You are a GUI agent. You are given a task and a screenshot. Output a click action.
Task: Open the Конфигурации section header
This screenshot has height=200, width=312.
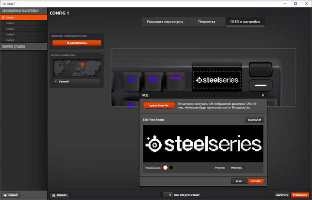pos(24,46)
